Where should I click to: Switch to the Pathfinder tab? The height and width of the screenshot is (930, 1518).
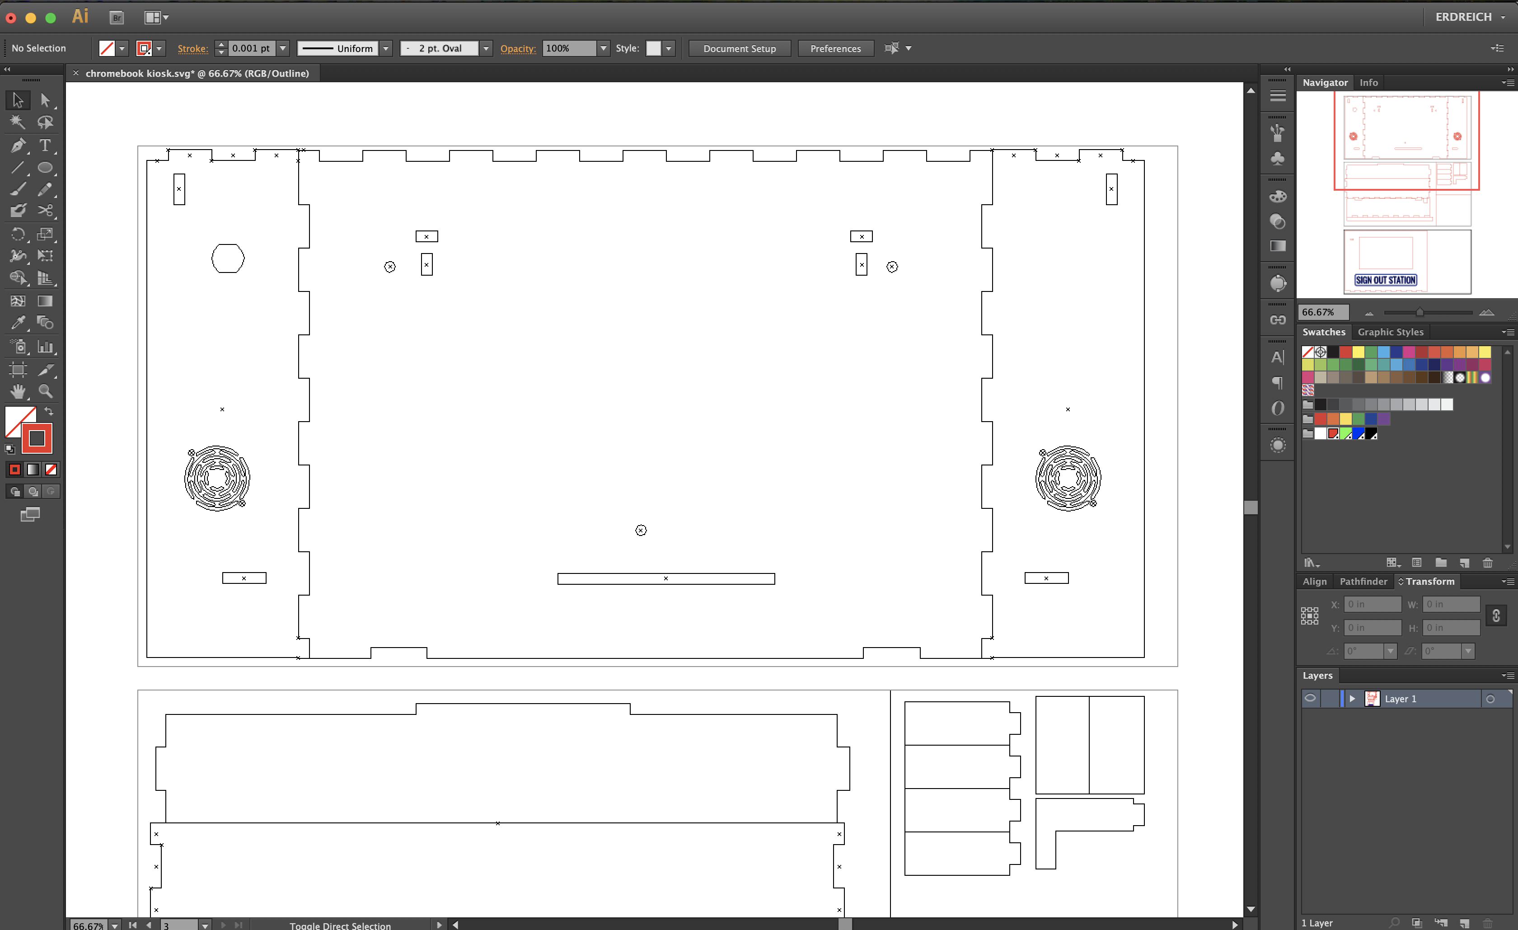tap(1363, 581)
